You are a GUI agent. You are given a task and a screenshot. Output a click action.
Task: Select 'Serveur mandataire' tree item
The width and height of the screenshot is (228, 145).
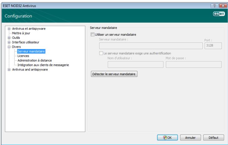coord(31,51)
